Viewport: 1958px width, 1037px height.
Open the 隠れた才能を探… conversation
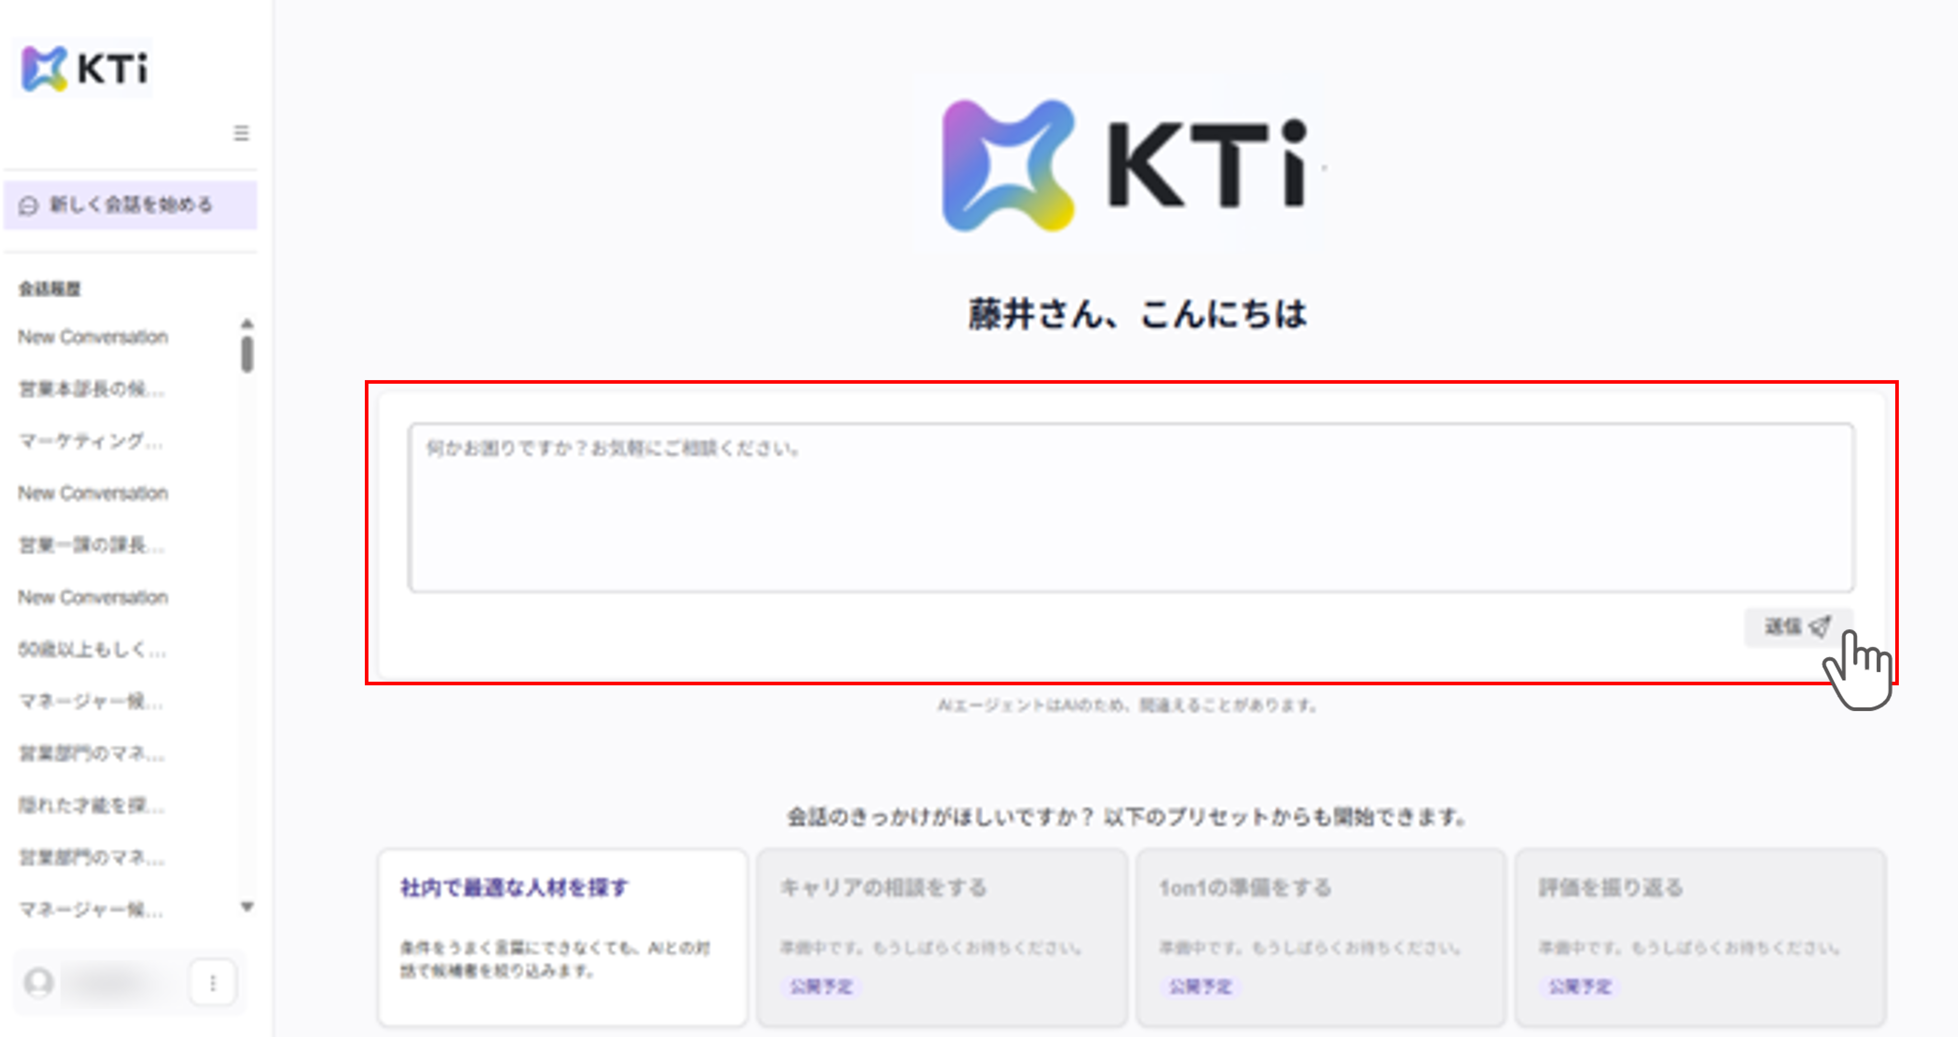pyautogui.click(x=91, y=805)
